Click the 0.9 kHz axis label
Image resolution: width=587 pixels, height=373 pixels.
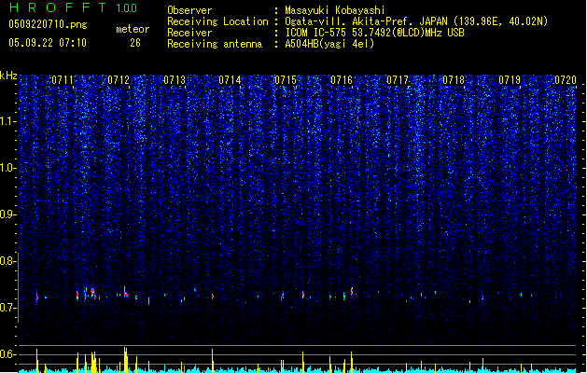[x=8, y=214]
